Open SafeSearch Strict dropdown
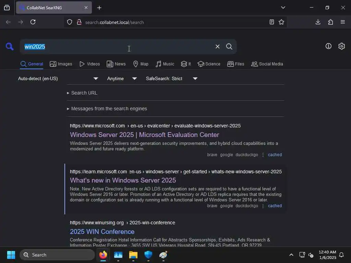Viewport: 351px width, 263px height. (171, 78)
